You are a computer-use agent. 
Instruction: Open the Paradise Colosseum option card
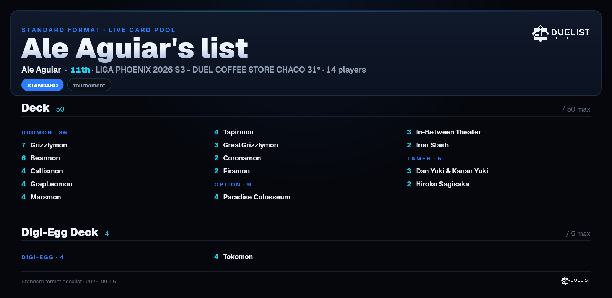(252, 197)
